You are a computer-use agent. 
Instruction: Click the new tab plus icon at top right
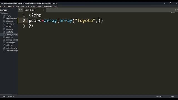pyautogui.click(x=175, y=10)
